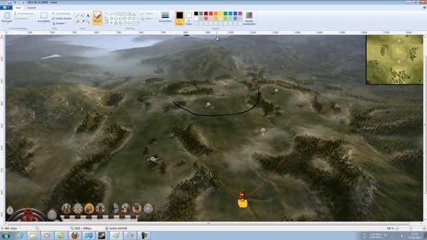This screenshot has height=240, width=427.
Task: Pick the black palette swatch
Action: (x=196, y=13)
